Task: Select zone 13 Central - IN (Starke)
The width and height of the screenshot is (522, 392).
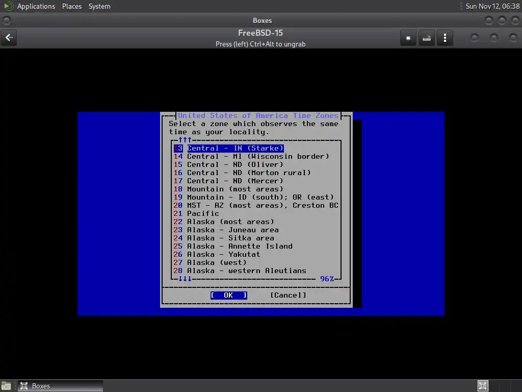Action: click(229, 148)
